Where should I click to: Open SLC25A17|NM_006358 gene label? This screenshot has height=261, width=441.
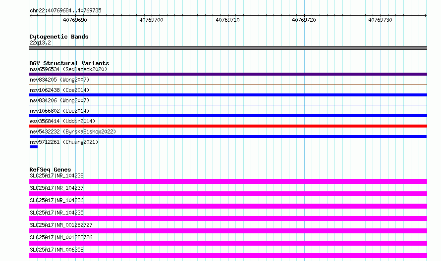point(56,250)
